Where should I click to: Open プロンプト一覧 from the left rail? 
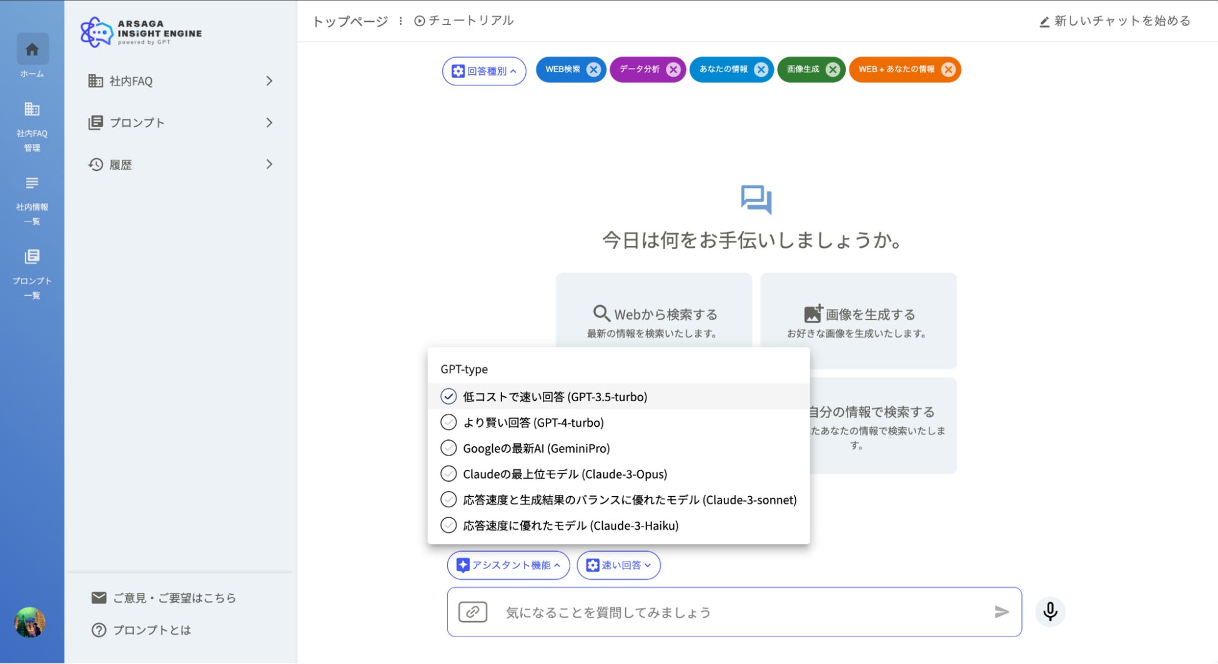32,274
